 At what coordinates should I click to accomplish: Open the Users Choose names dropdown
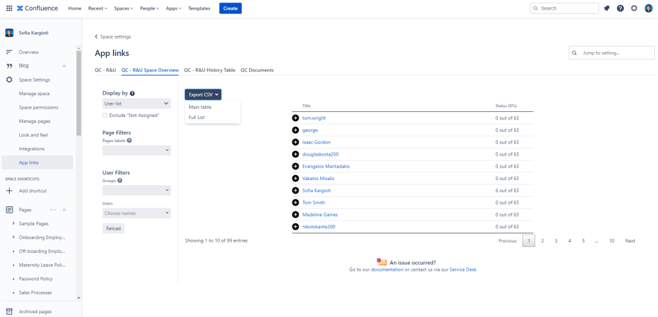point(136,213)
